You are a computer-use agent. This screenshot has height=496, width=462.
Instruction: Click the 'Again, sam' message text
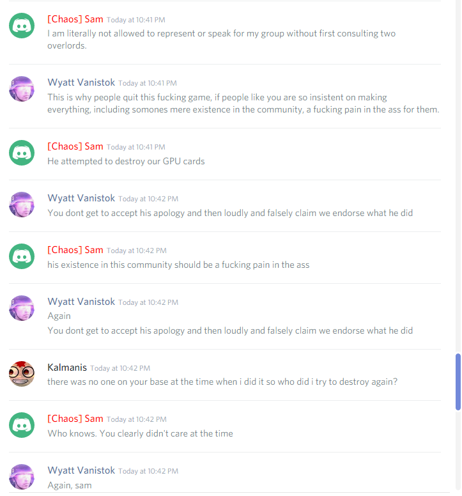[70, 485]
